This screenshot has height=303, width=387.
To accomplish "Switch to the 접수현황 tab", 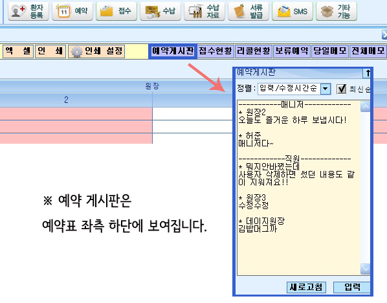I will click(x=216, y=51).
